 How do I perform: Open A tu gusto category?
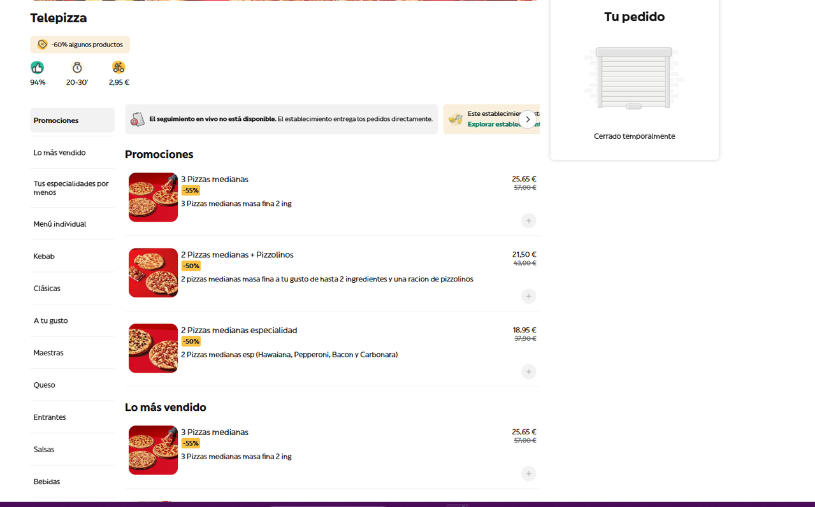click(72, 320)
